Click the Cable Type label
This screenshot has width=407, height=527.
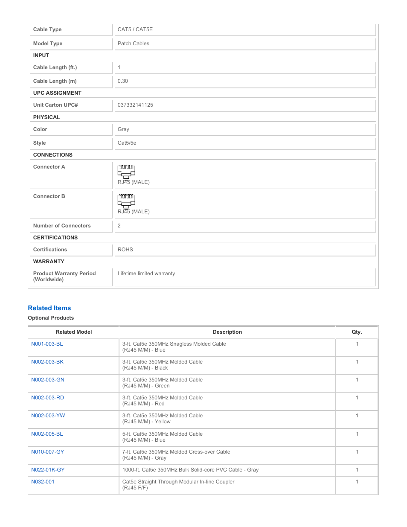click(x=47, y=29)
